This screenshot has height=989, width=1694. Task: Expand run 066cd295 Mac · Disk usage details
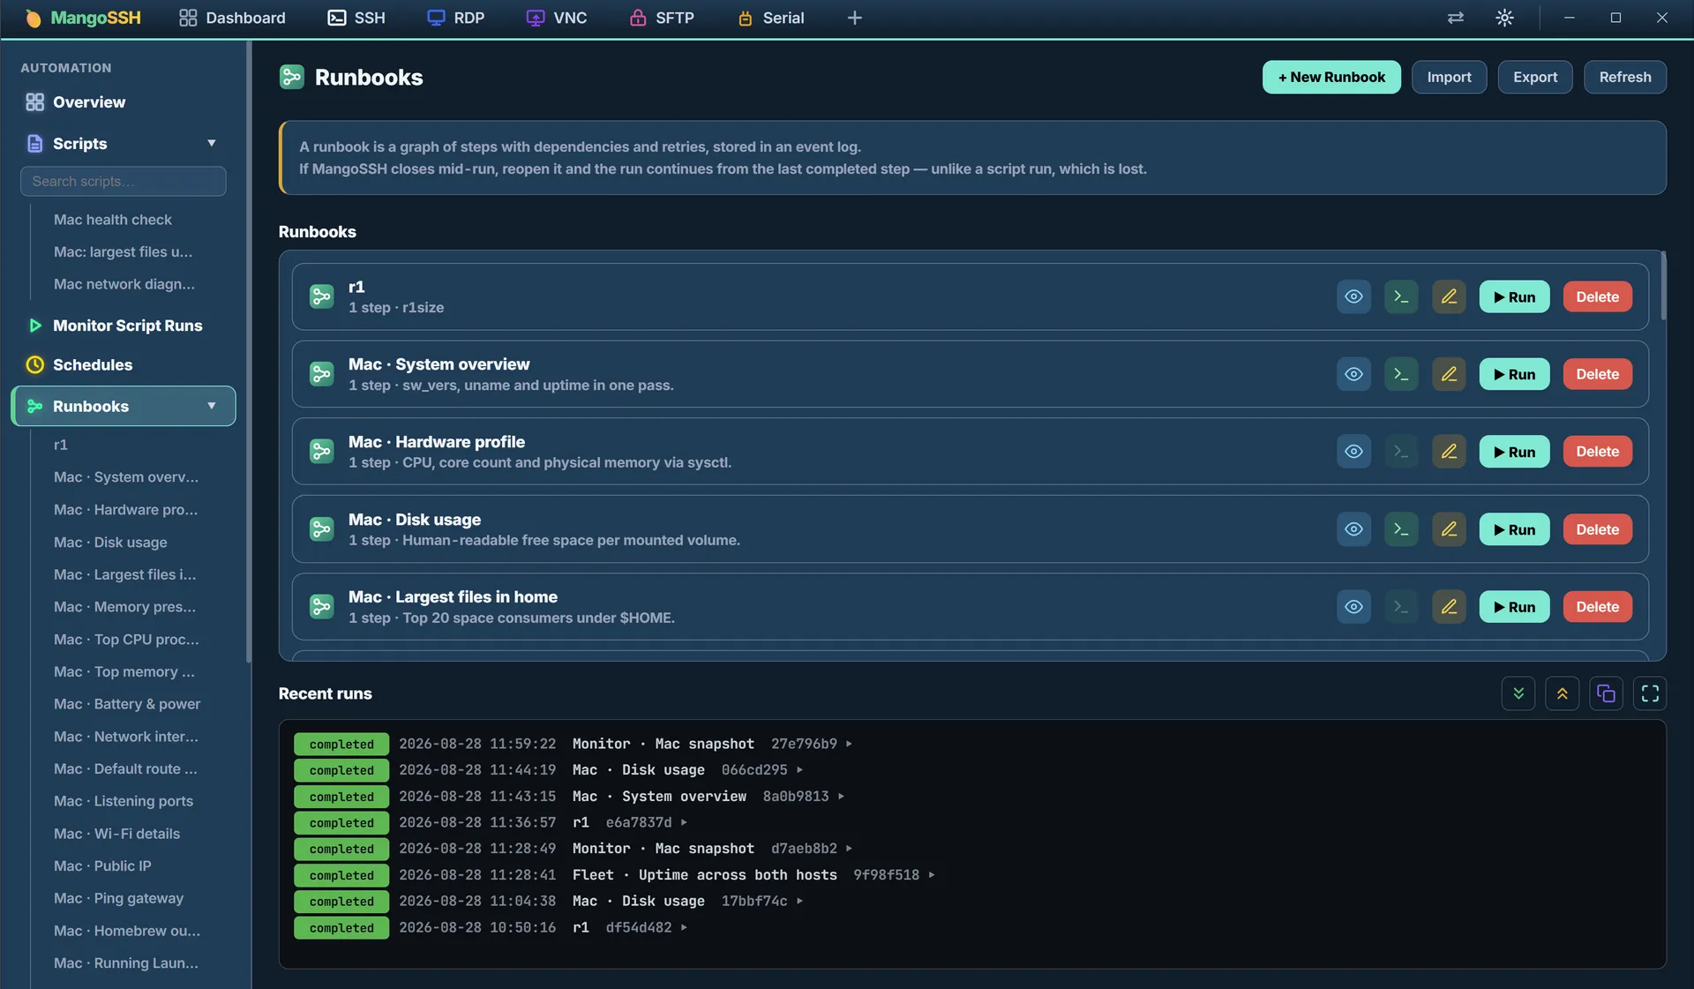point(800,770)
